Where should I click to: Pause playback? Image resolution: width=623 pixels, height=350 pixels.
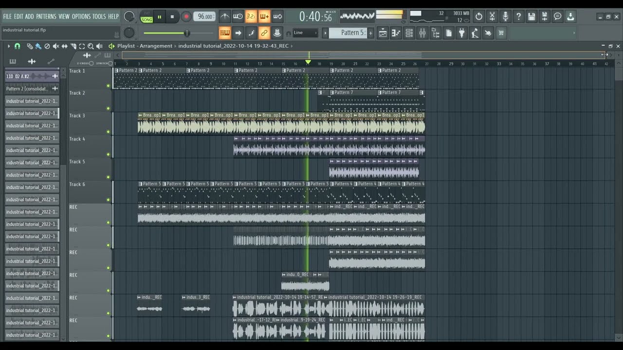[x=159, y=17]
